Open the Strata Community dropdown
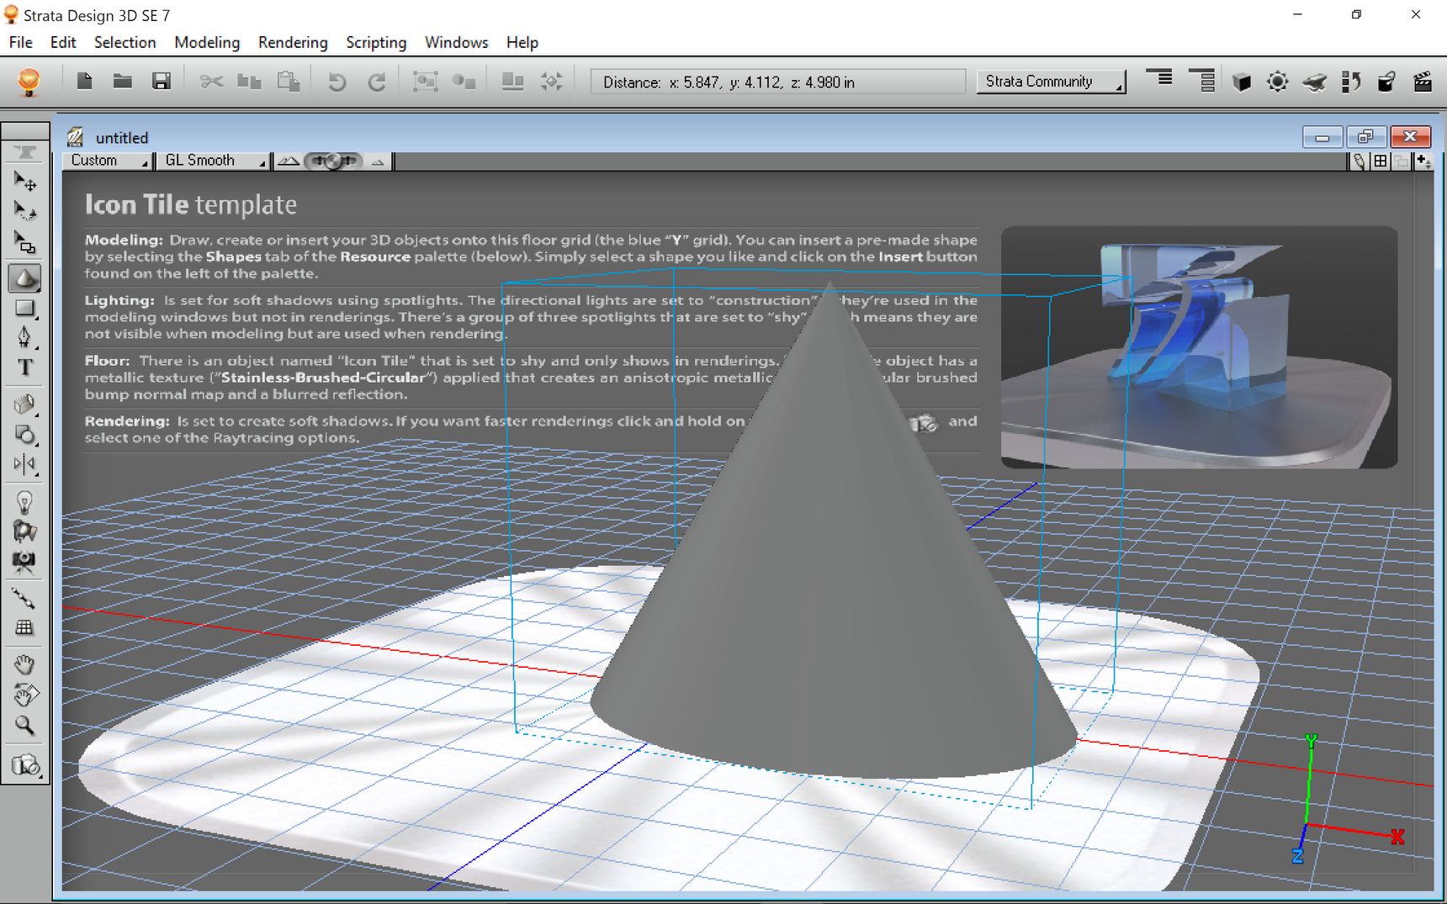The height and width of the screenshot is (904, 1447). click(x=1051, y=82)
